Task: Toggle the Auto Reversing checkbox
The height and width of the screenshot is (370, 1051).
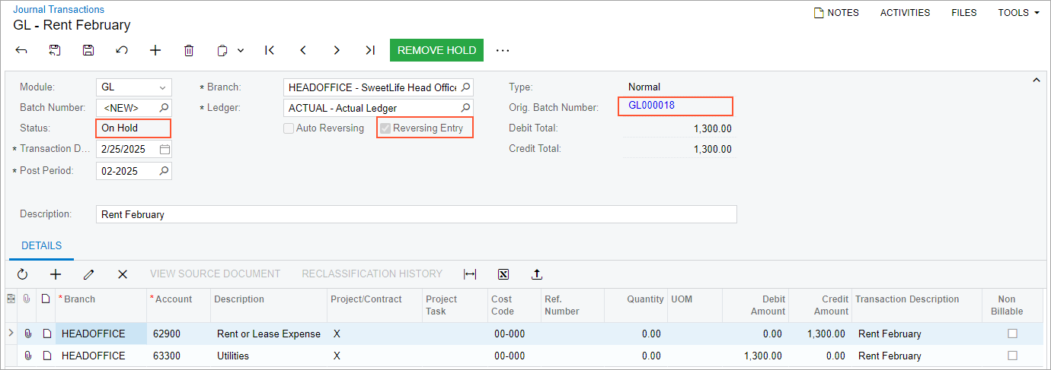Action: (x=289, y=128)
